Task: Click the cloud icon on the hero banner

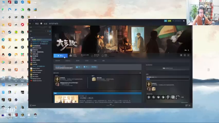Action: click(x=186, y=50)
